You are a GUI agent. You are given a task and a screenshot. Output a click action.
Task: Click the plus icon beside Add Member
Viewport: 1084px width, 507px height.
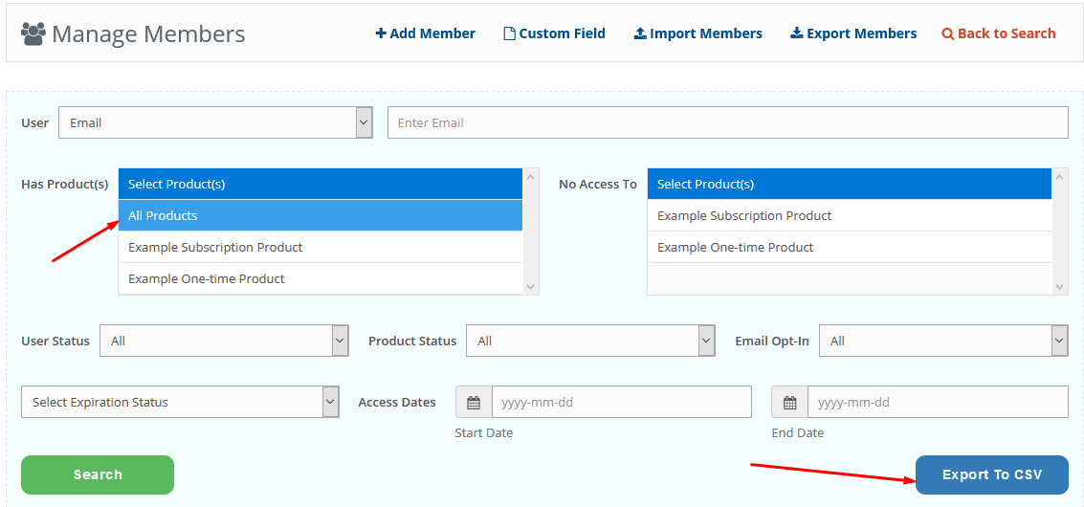click(381, 33)
